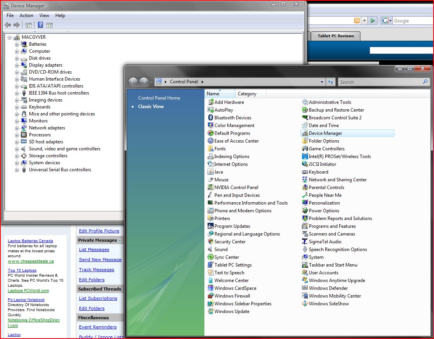Open the Windows Firewall icon
Viewport: 434px width, 339px height.
tap(211, 296)
